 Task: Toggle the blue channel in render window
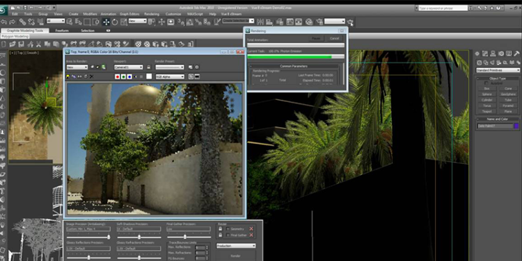129,77
